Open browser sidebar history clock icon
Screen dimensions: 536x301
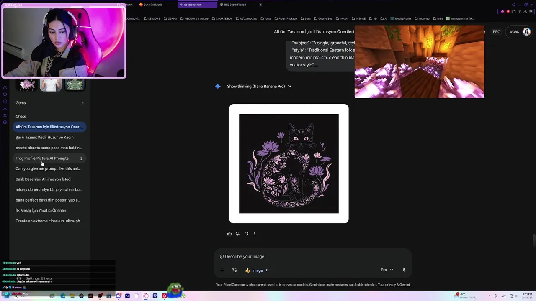click(5, 102)
